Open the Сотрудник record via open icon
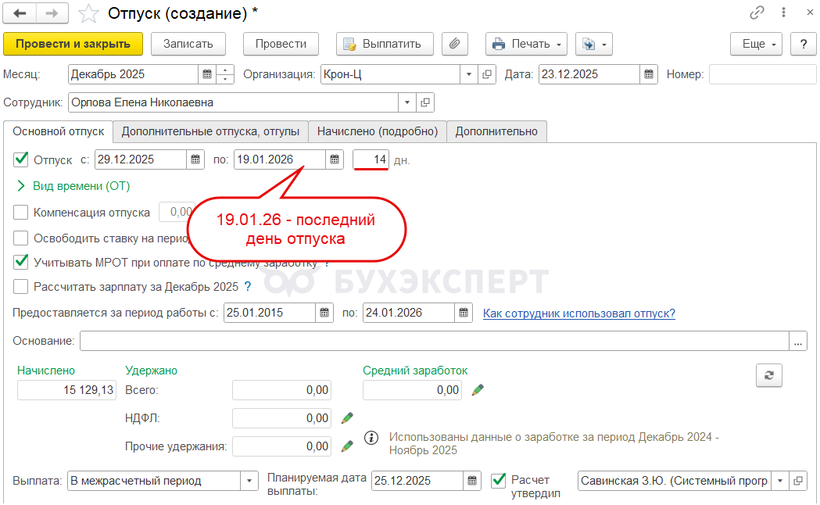This screenshot has width=820, height=505. click(425, 102)
